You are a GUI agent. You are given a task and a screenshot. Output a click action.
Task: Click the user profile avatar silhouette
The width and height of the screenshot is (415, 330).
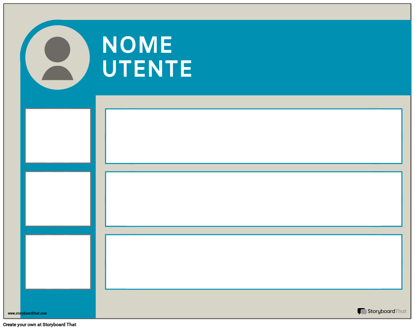(x=57, y=58)
